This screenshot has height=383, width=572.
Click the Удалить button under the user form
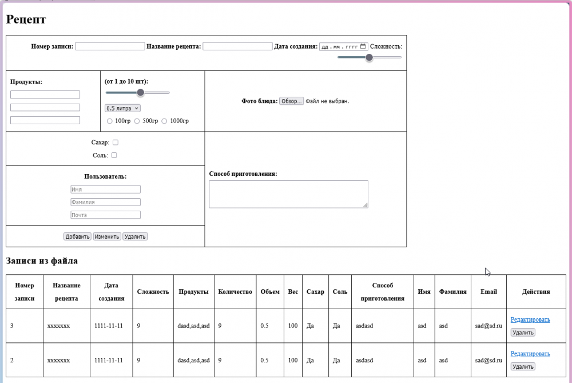coord(135,236)
